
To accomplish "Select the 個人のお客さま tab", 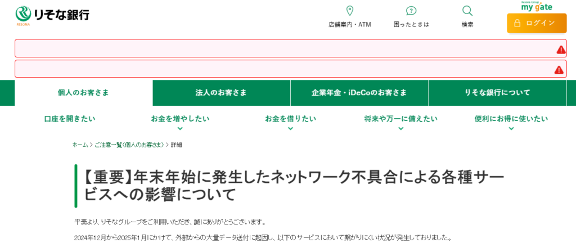I will (83, 93).
